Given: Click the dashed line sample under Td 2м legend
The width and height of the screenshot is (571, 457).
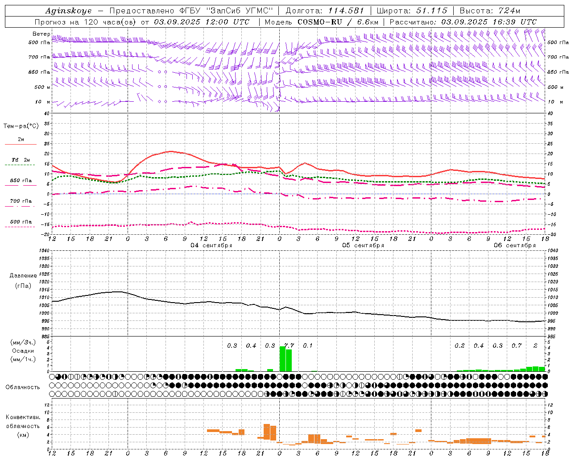Looking at the screenshot, I should coord(20,165).
